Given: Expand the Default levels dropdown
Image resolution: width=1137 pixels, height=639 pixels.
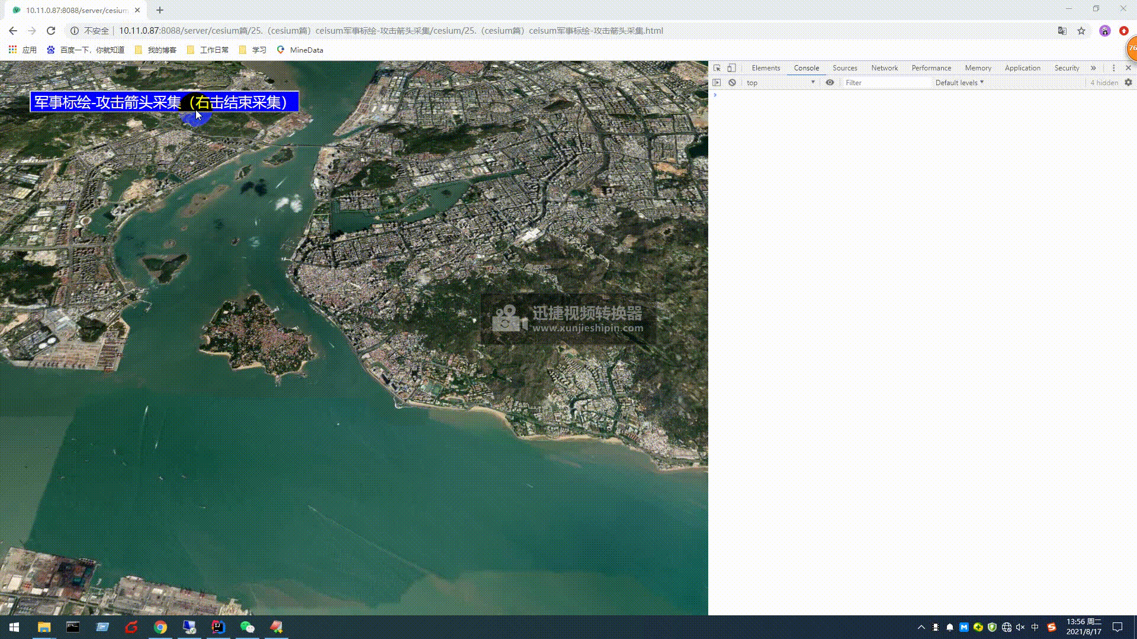Looking at the screenshot, I should pos(959,83).
